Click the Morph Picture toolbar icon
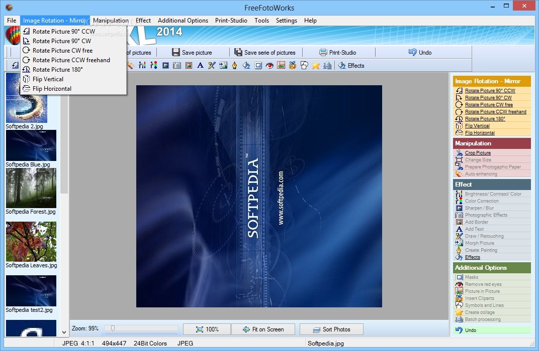This screenshot has height=351, width=539. pos(223,65)
